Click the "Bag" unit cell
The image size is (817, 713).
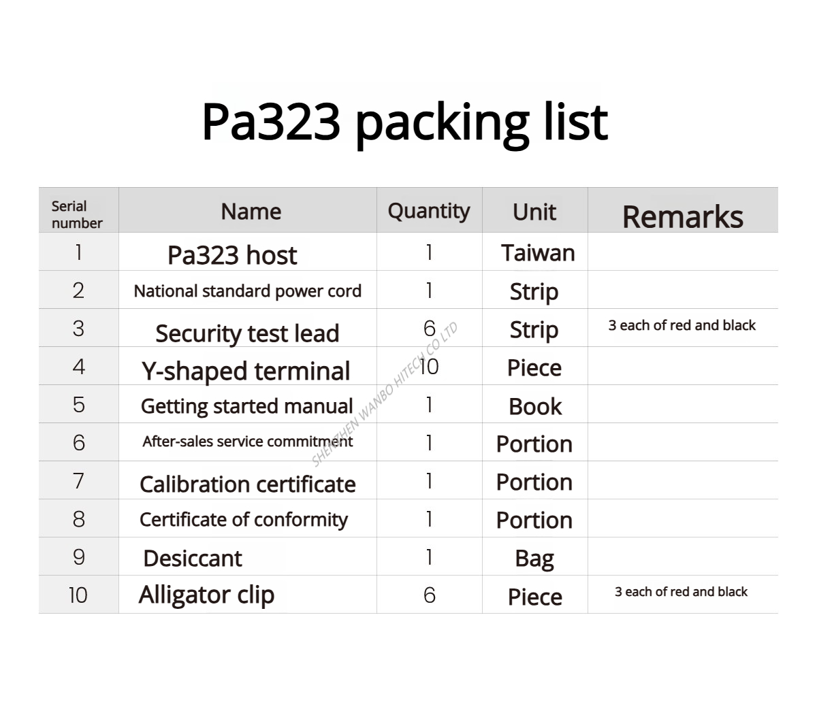pyautogui.click(x=534, y=559)
